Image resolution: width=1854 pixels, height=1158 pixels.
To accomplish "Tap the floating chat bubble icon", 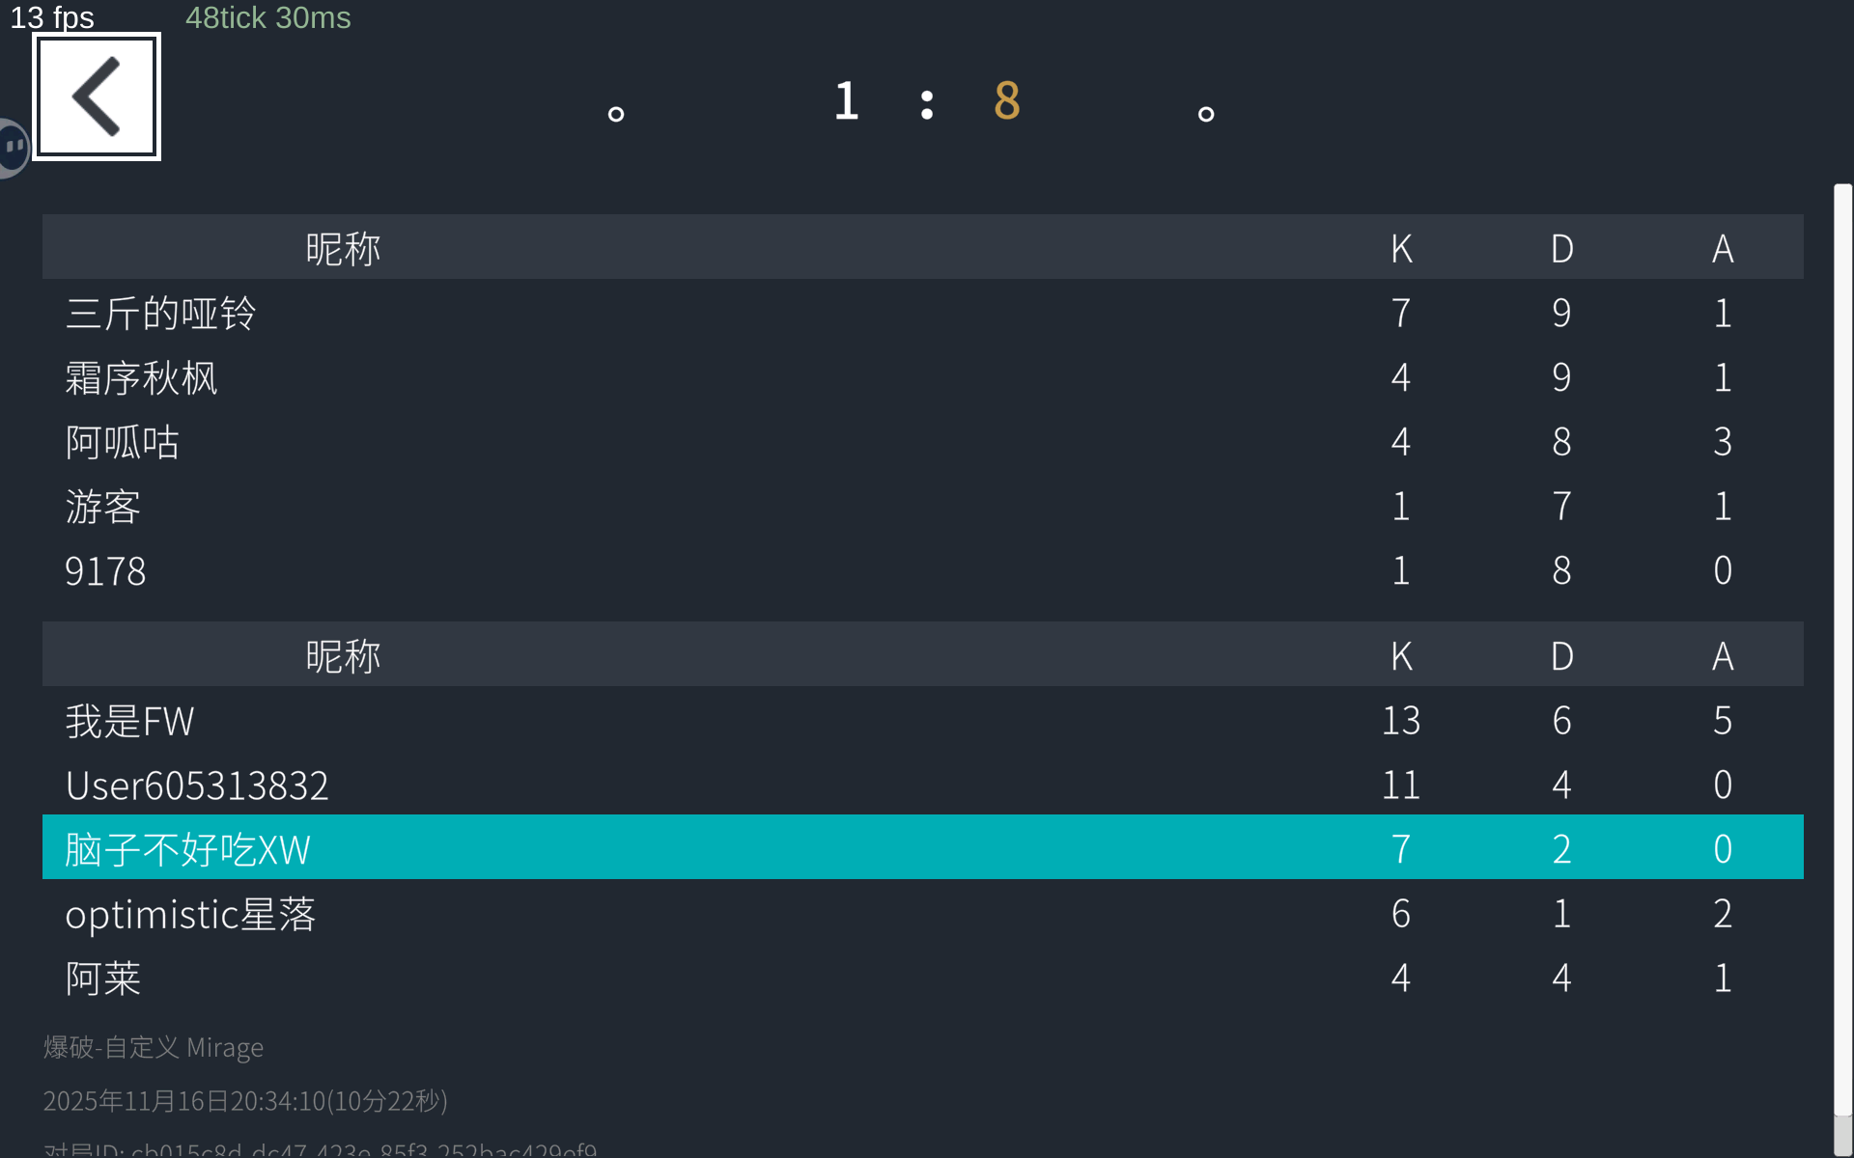I will (12, 148).
